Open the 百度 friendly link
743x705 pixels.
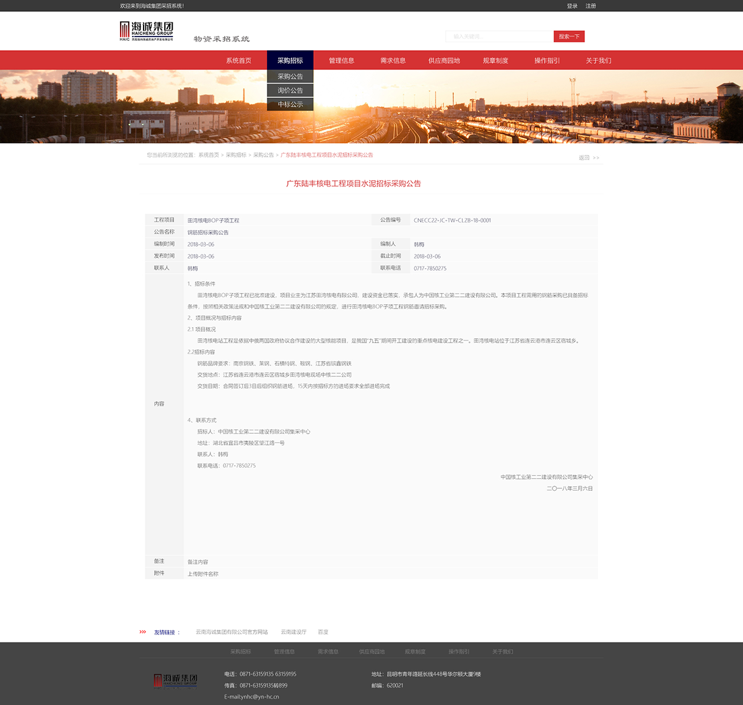coord(323,632)
